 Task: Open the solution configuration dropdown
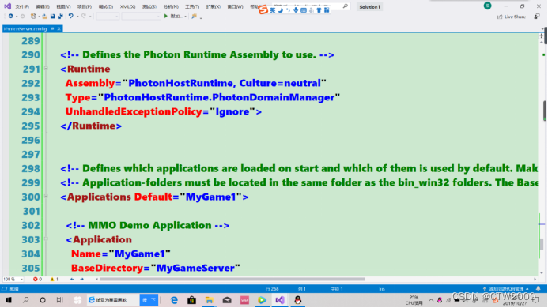click(108, 16)
